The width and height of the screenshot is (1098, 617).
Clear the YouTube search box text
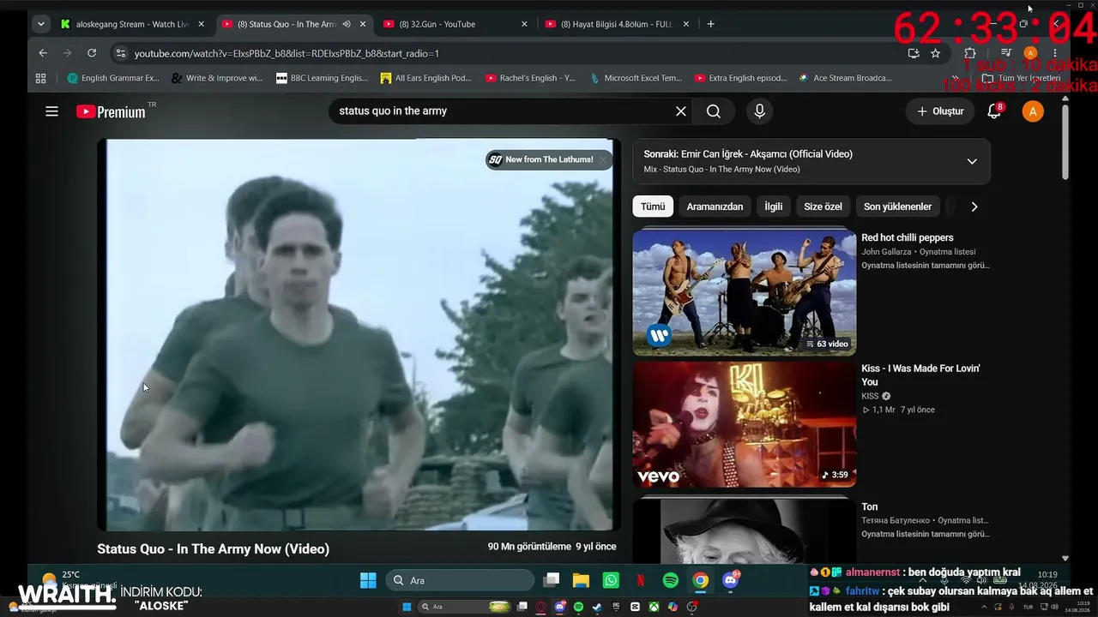(x=681, y=111)
